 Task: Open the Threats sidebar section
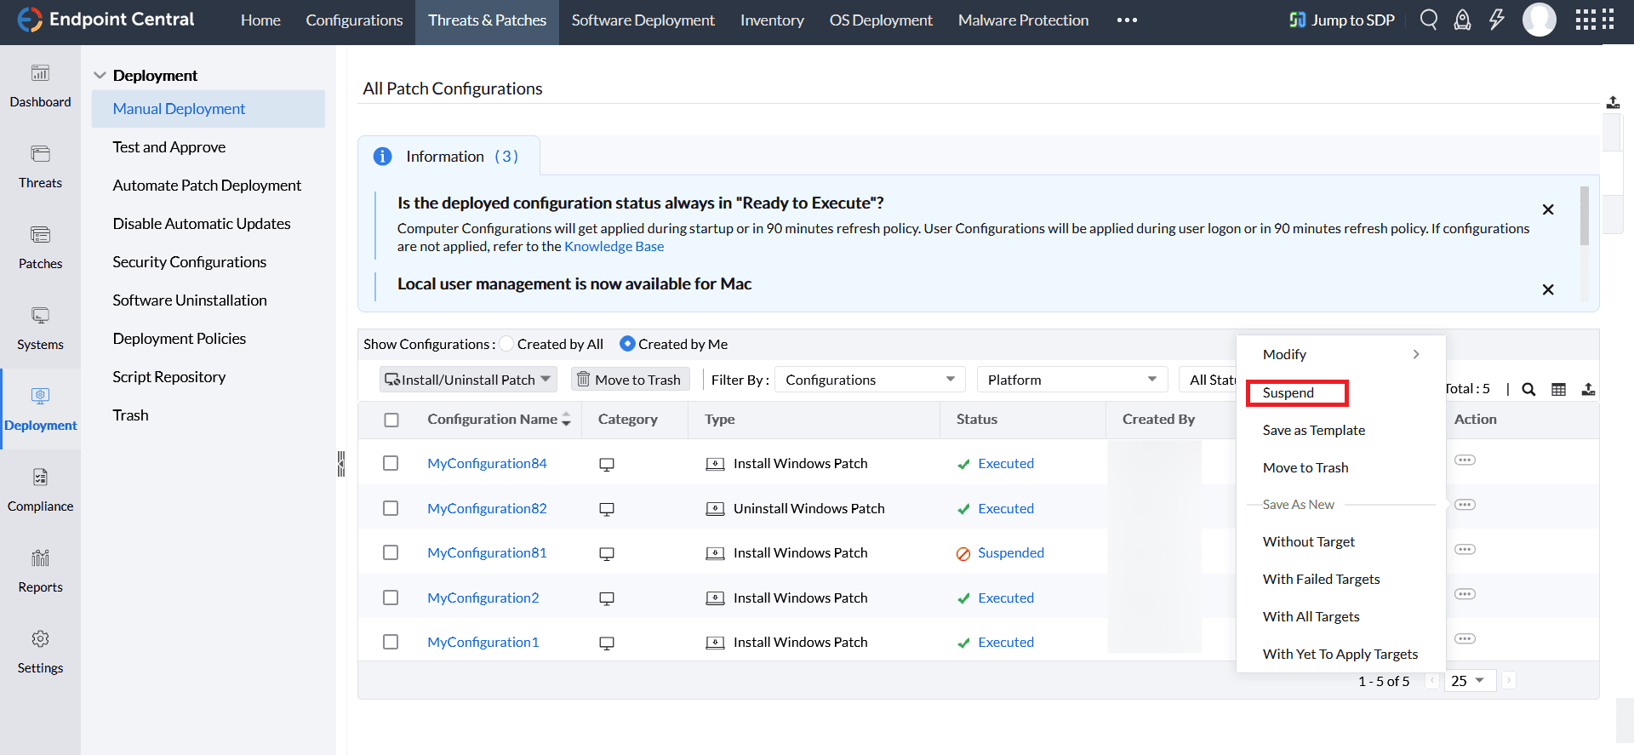40,165
